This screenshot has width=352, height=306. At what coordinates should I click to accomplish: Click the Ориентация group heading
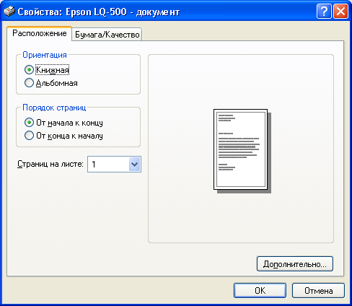45,55
